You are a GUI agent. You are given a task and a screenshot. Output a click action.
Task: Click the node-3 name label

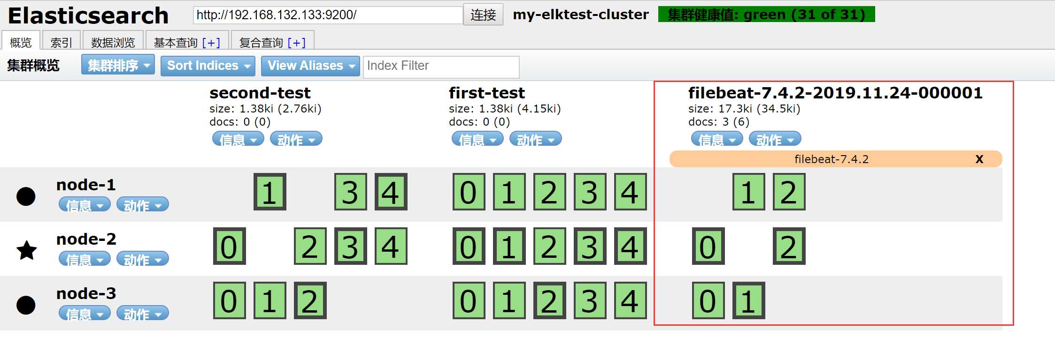(x=86, y=293)
